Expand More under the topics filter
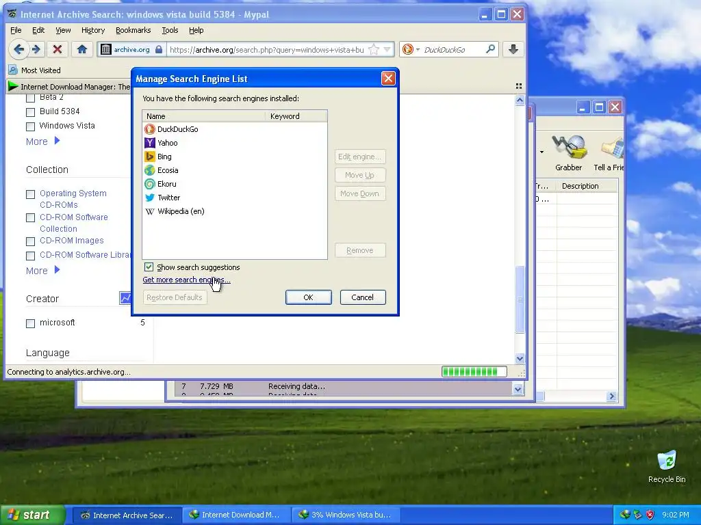 (43, 142)
